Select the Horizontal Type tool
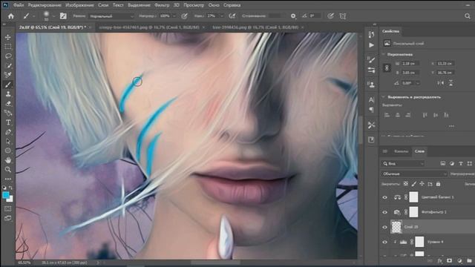This screenshot has width=475, height=267. [8, 122]
